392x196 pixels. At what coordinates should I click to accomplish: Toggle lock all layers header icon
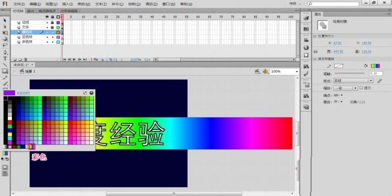[x=52, y=17]
